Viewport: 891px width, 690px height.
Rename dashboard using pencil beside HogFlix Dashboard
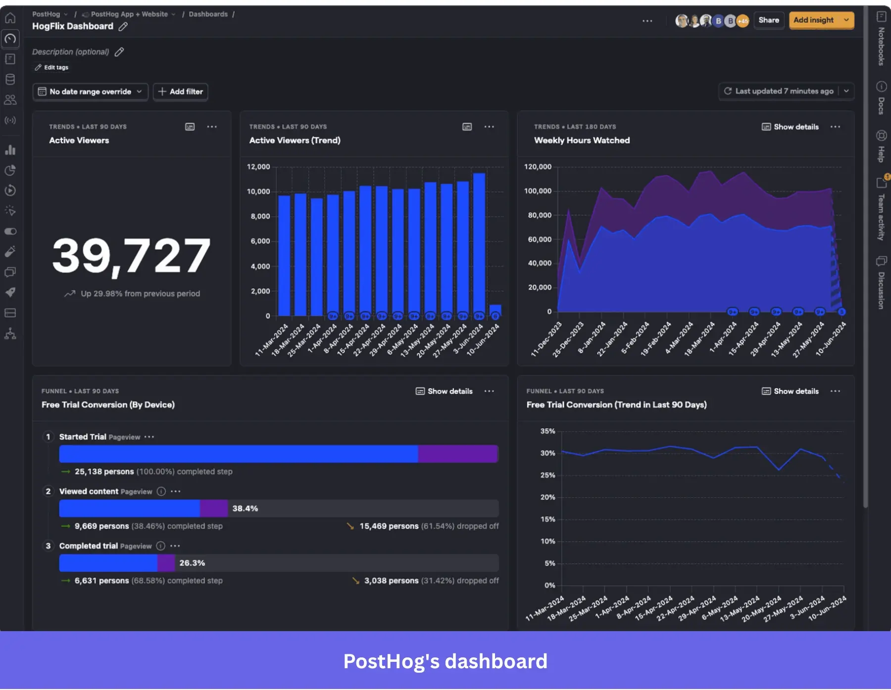click(123, 27)
